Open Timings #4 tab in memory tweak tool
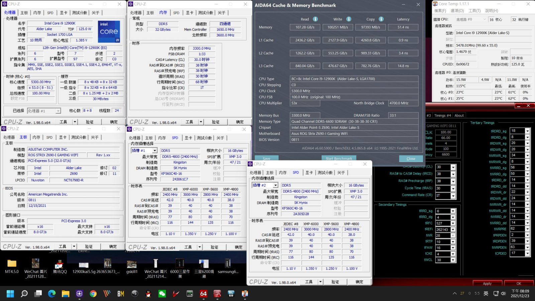Viewport: 535px width, 301px height. point(442,115)
